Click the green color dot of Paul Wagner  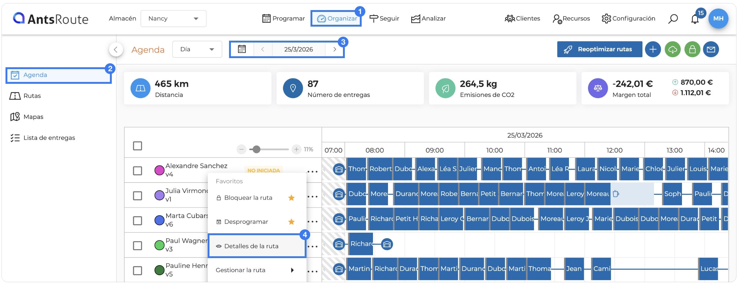click(159, 245)
